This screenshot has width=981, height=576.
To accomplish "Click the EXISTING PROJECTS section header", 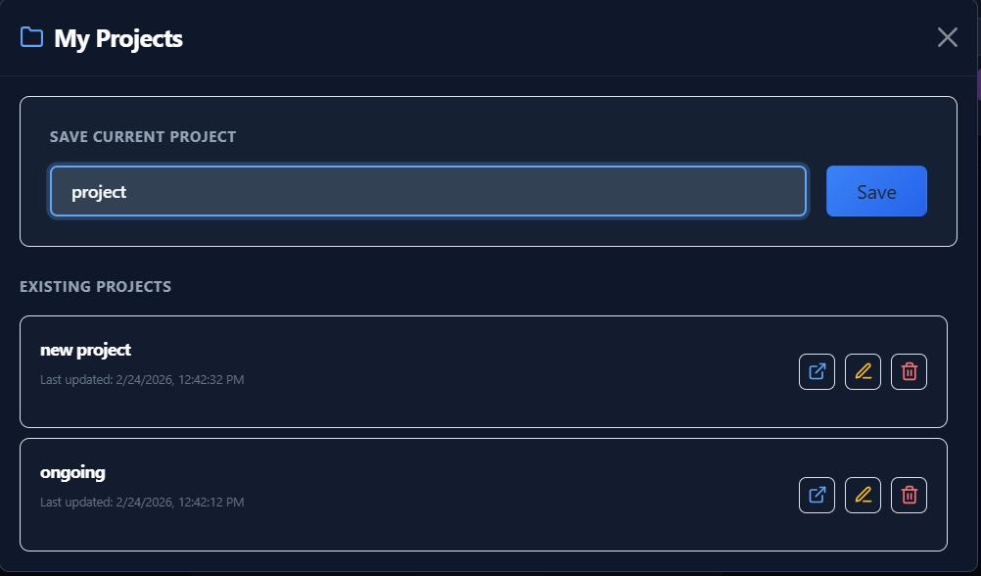I will [x=95, y=286].
